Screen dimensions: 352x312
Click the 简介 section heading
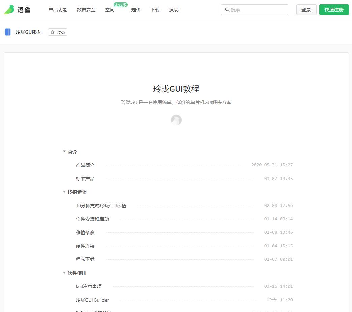(72, 152)
